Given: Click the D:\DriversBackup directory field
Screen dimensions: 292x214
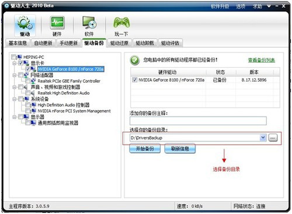Looking at the screenshot, I should tap(195, 138).
